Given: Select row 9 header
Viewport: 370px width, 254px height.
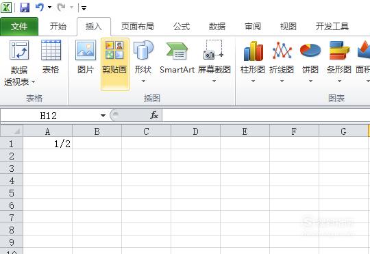Looking at the screenshot, I should point(12,242).
